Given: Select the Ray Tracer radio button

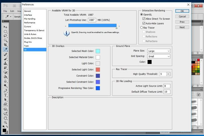Looking at the screenshot, I should [142, 28].
